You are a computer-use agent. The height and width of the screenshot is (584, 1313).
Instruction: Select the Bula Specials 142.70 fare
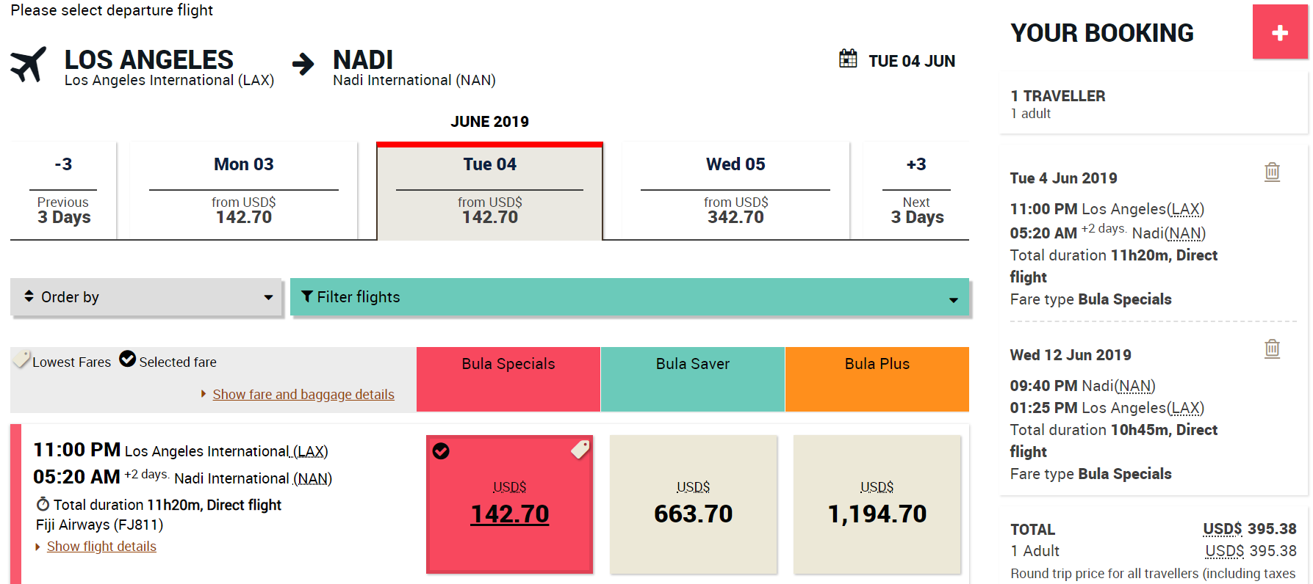point(509,504)
